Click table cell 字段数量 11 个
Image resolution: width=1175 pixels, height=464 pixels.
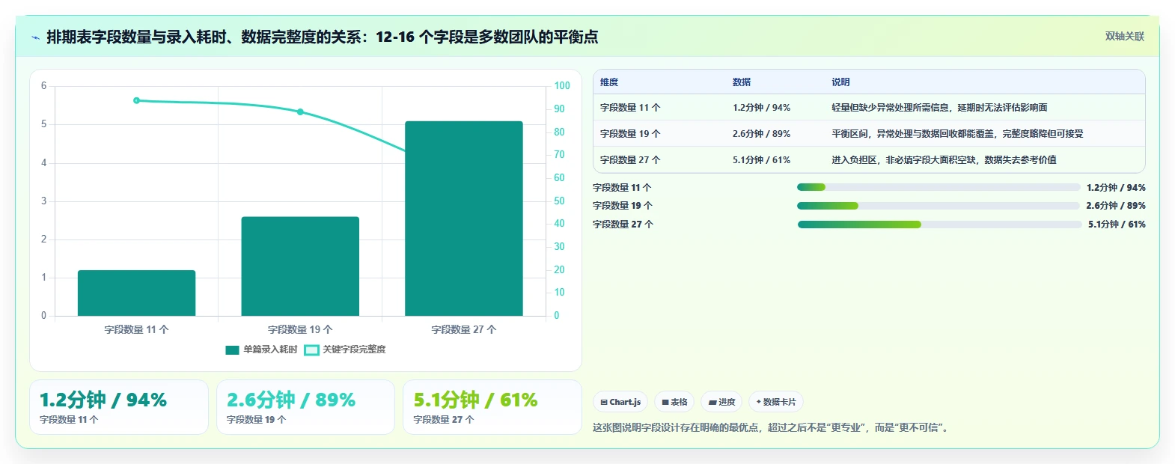click(x=630, y=108)
